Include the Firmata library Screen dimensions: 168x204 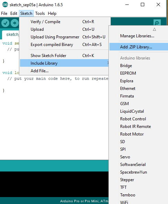pos(139,96)
